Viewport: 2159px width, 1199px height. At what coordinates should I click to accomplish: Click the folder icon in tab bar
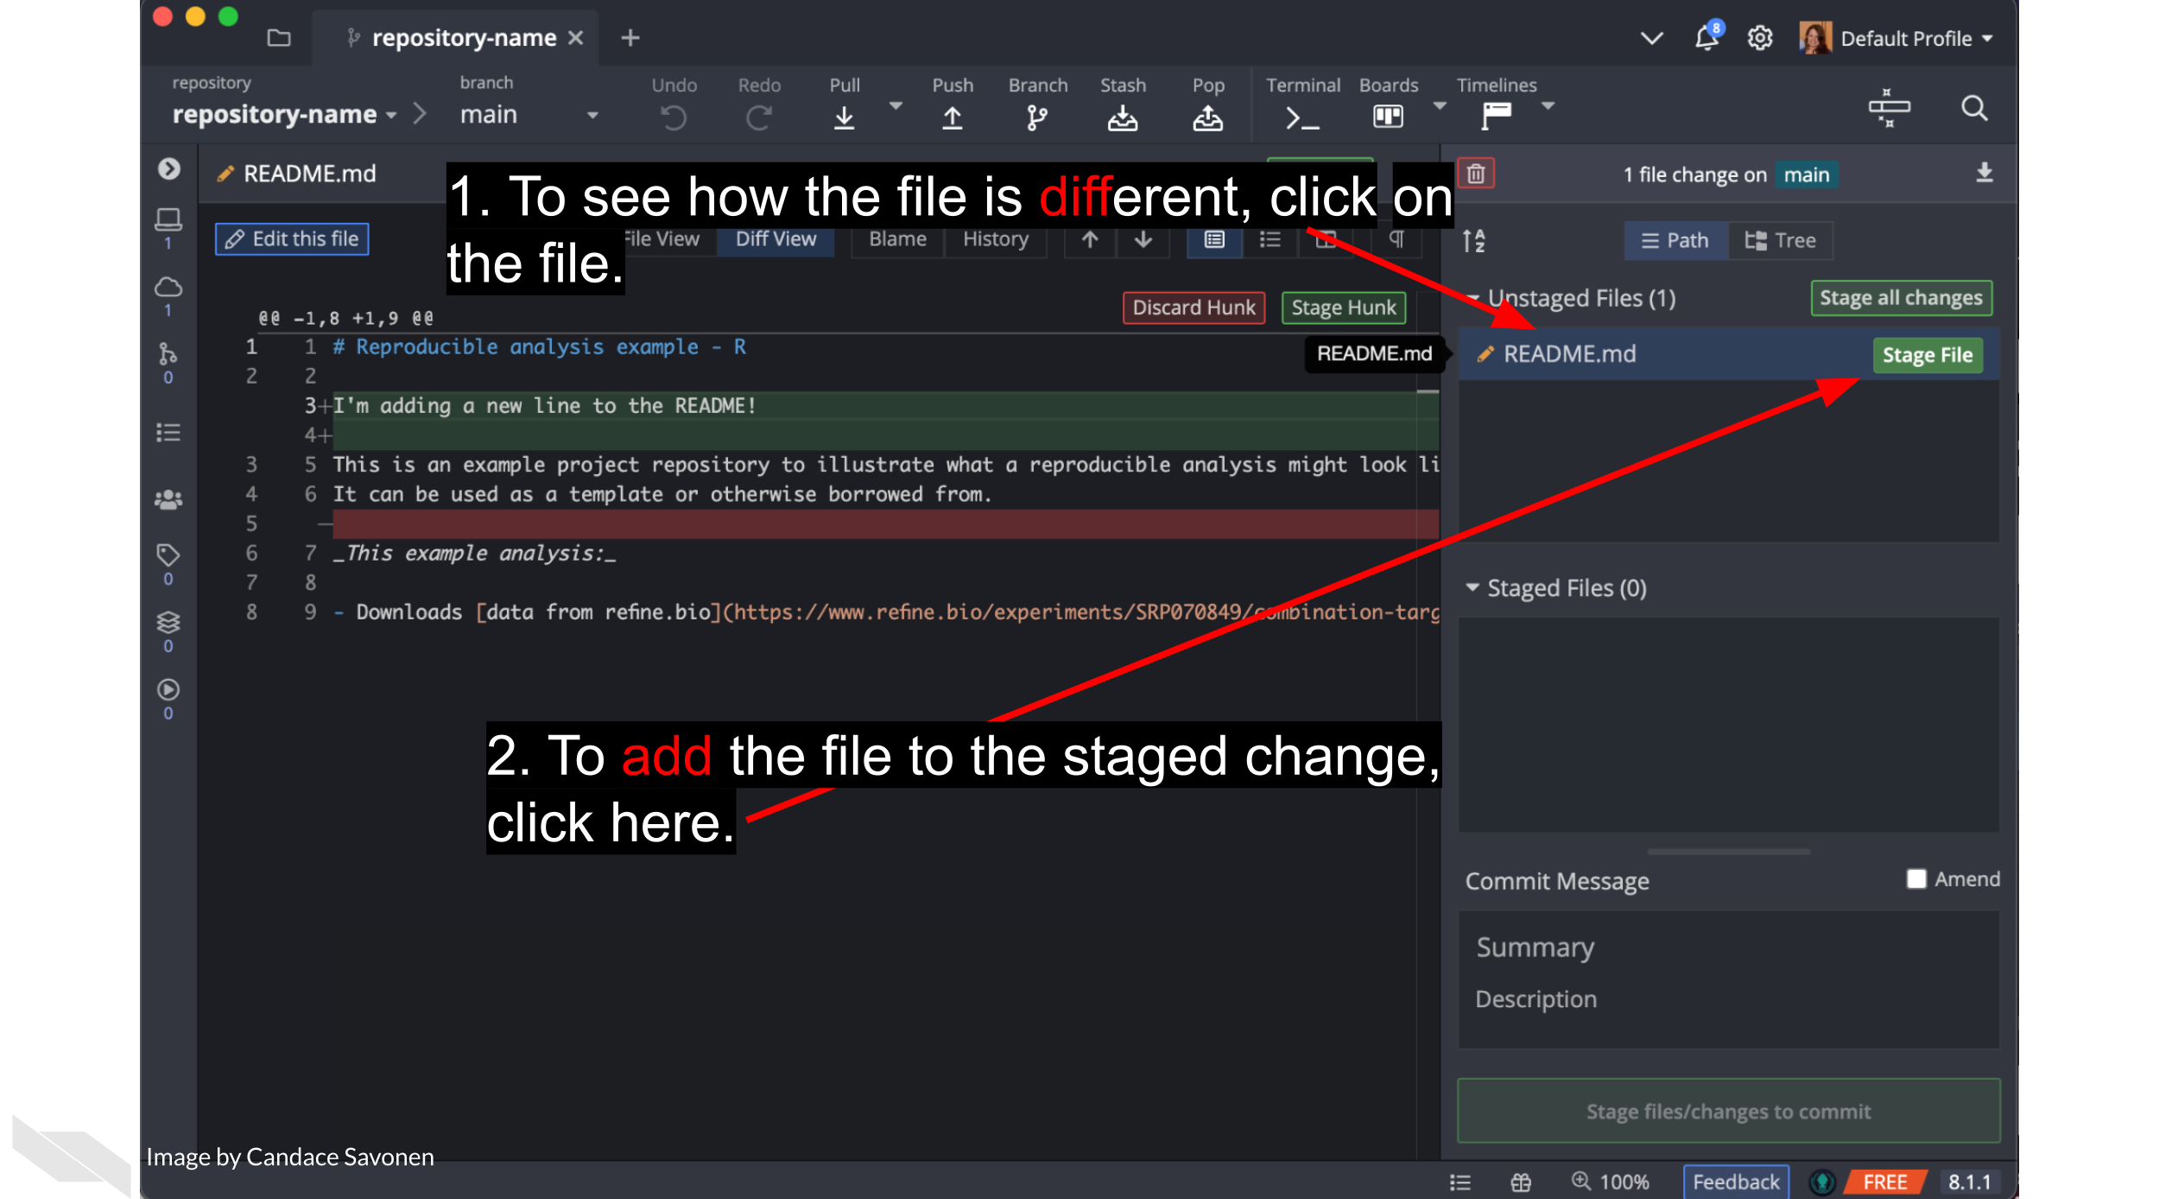click(x=279, y=38)
